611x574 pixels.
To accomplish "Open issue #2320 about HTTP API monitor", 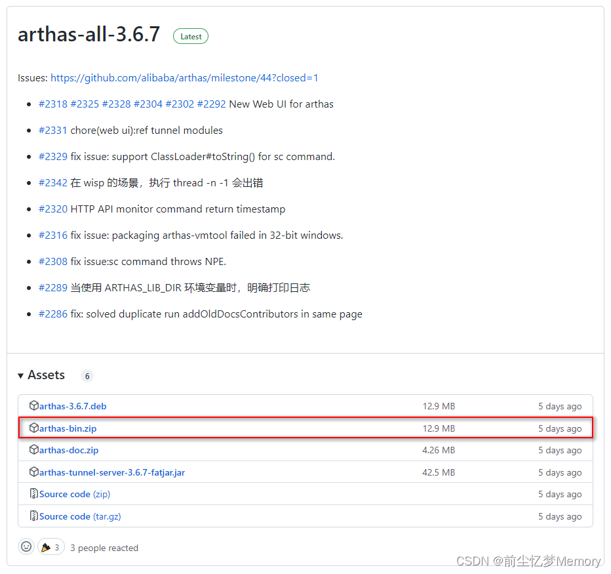I will point(53,209).
